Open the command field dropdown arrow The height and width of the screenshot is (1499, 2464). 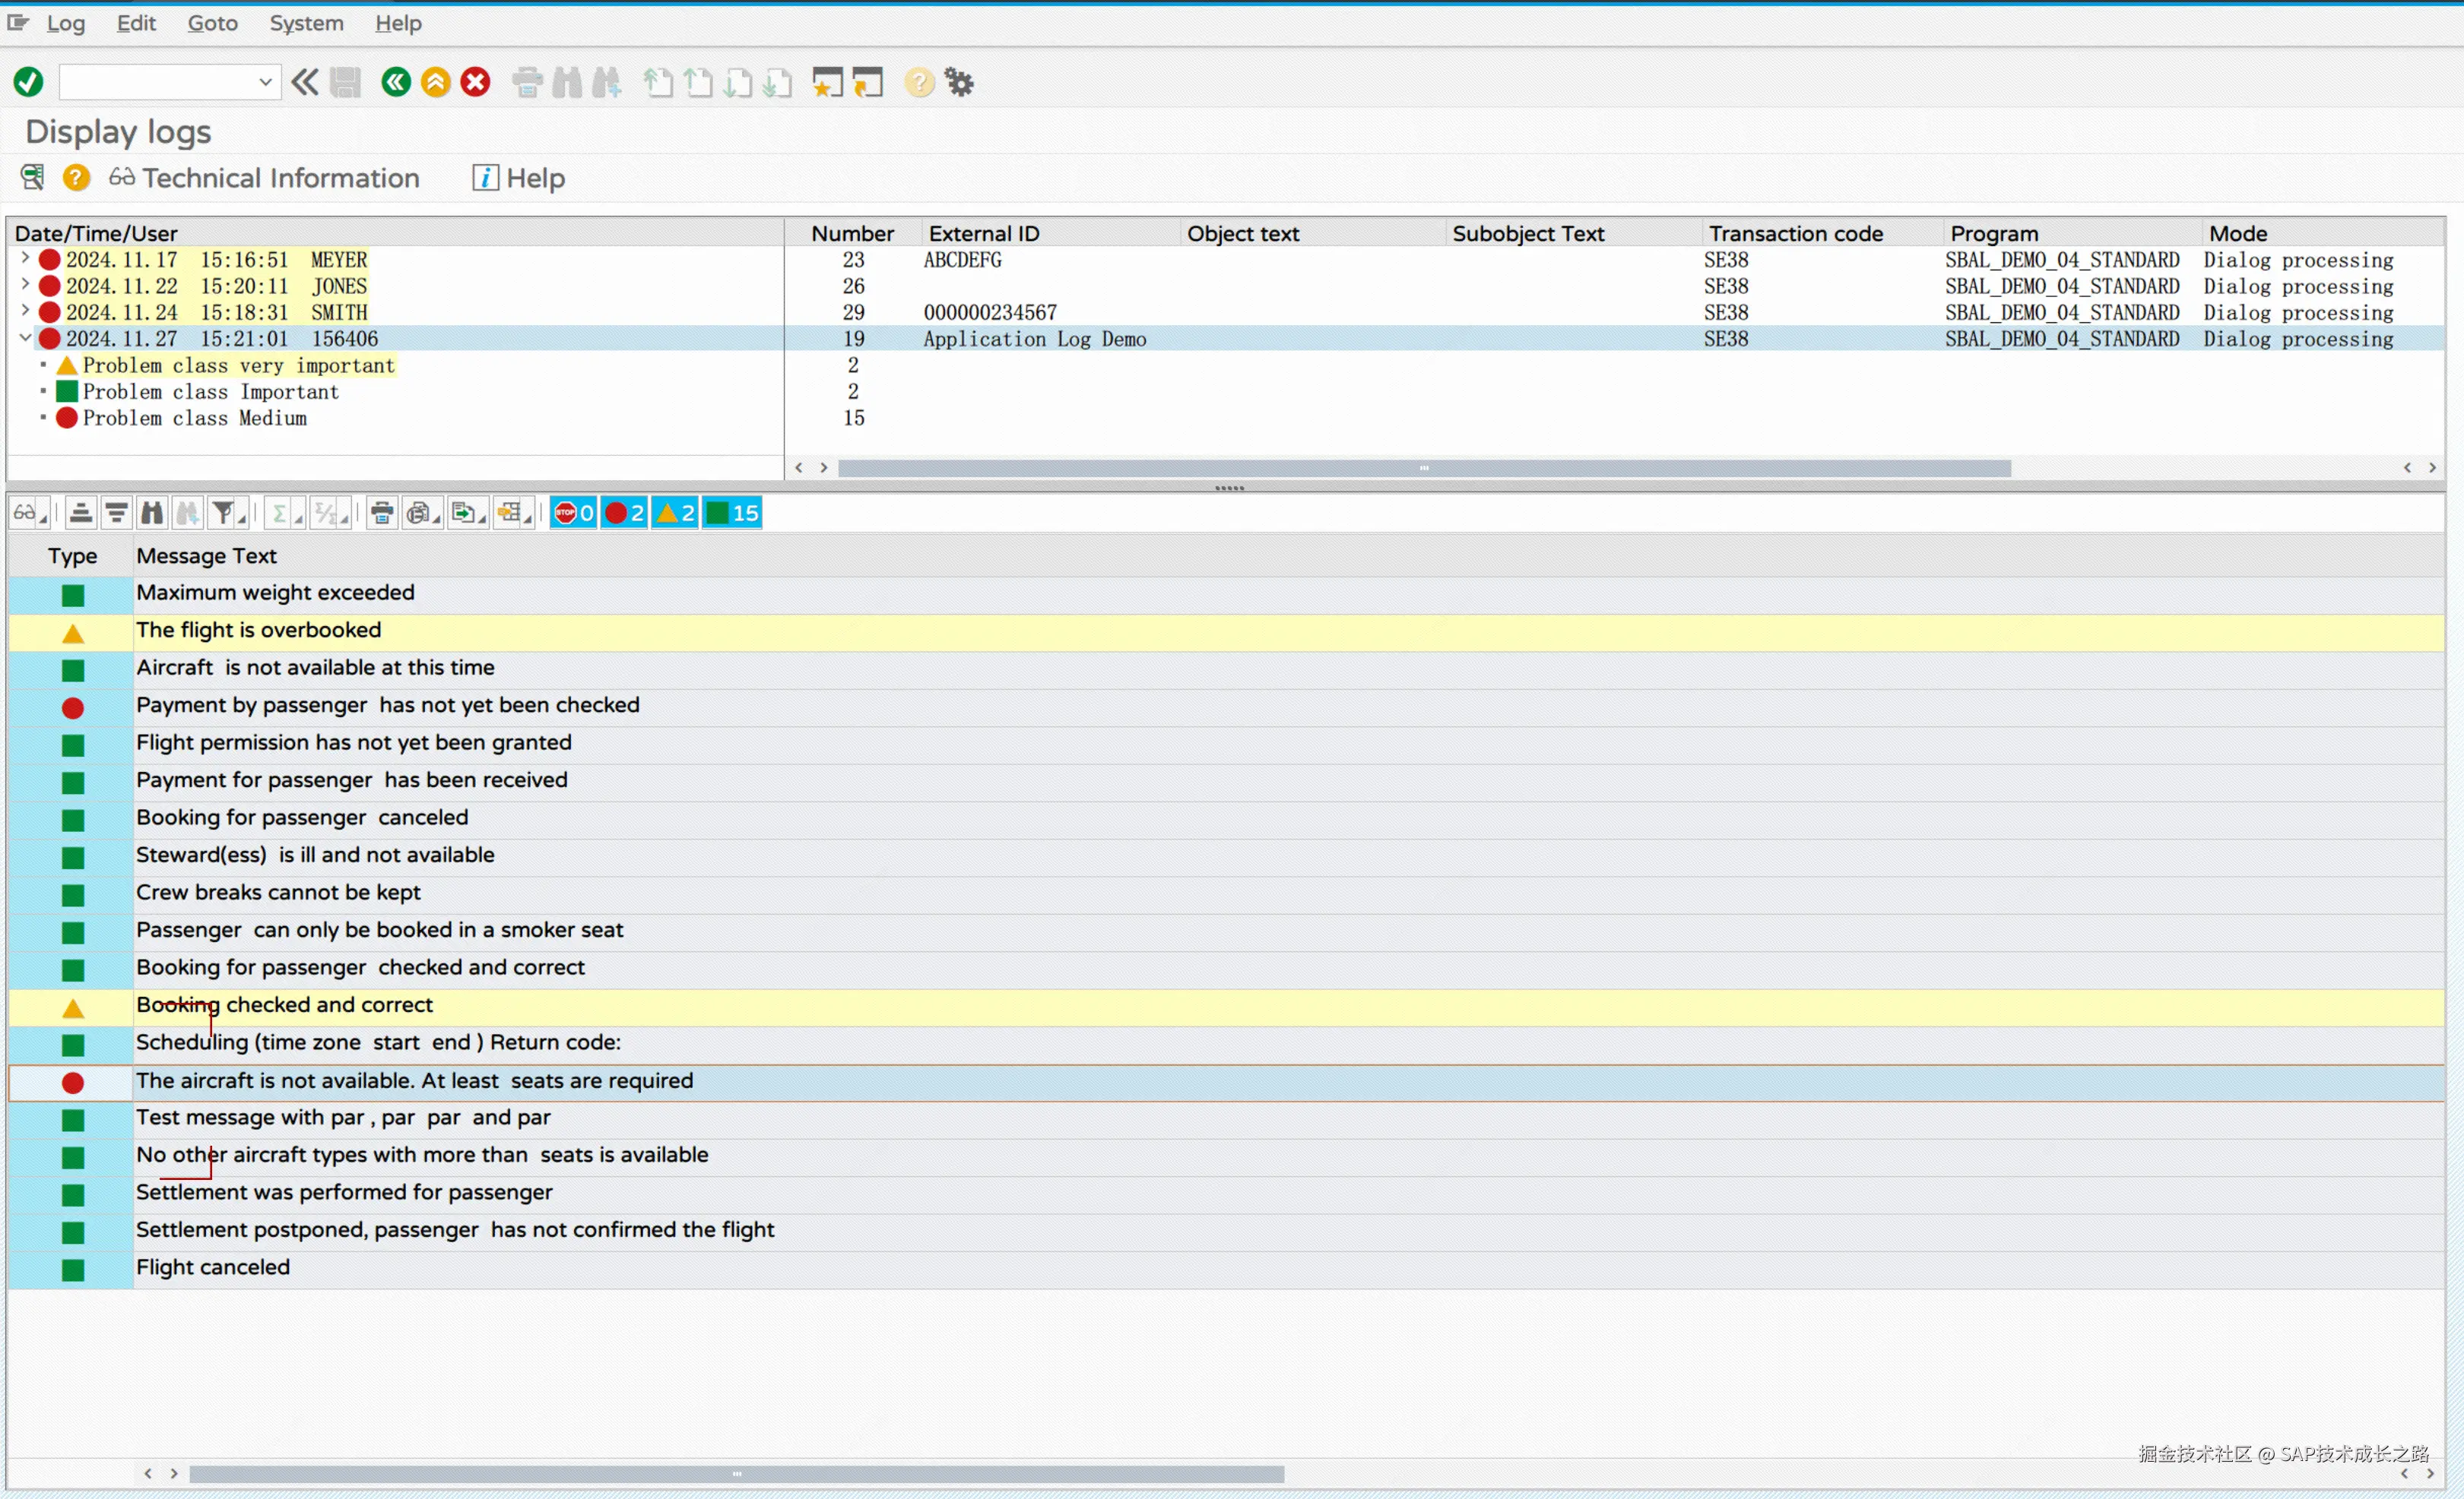pyautogui.click(x=265, y=82)
